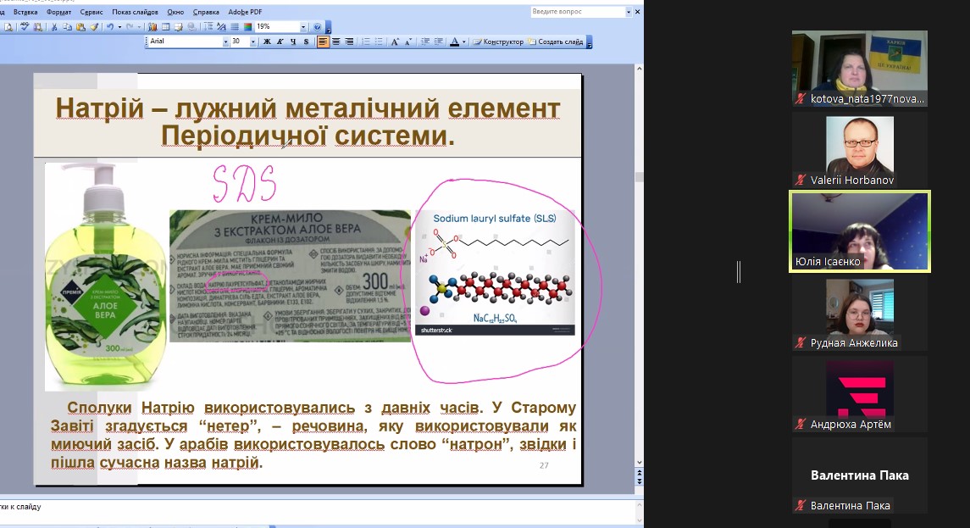This screenshot has height=528, width=970.
Task: Click the Конструктор button
Action: pyautogui.click(x=498, y=42)
